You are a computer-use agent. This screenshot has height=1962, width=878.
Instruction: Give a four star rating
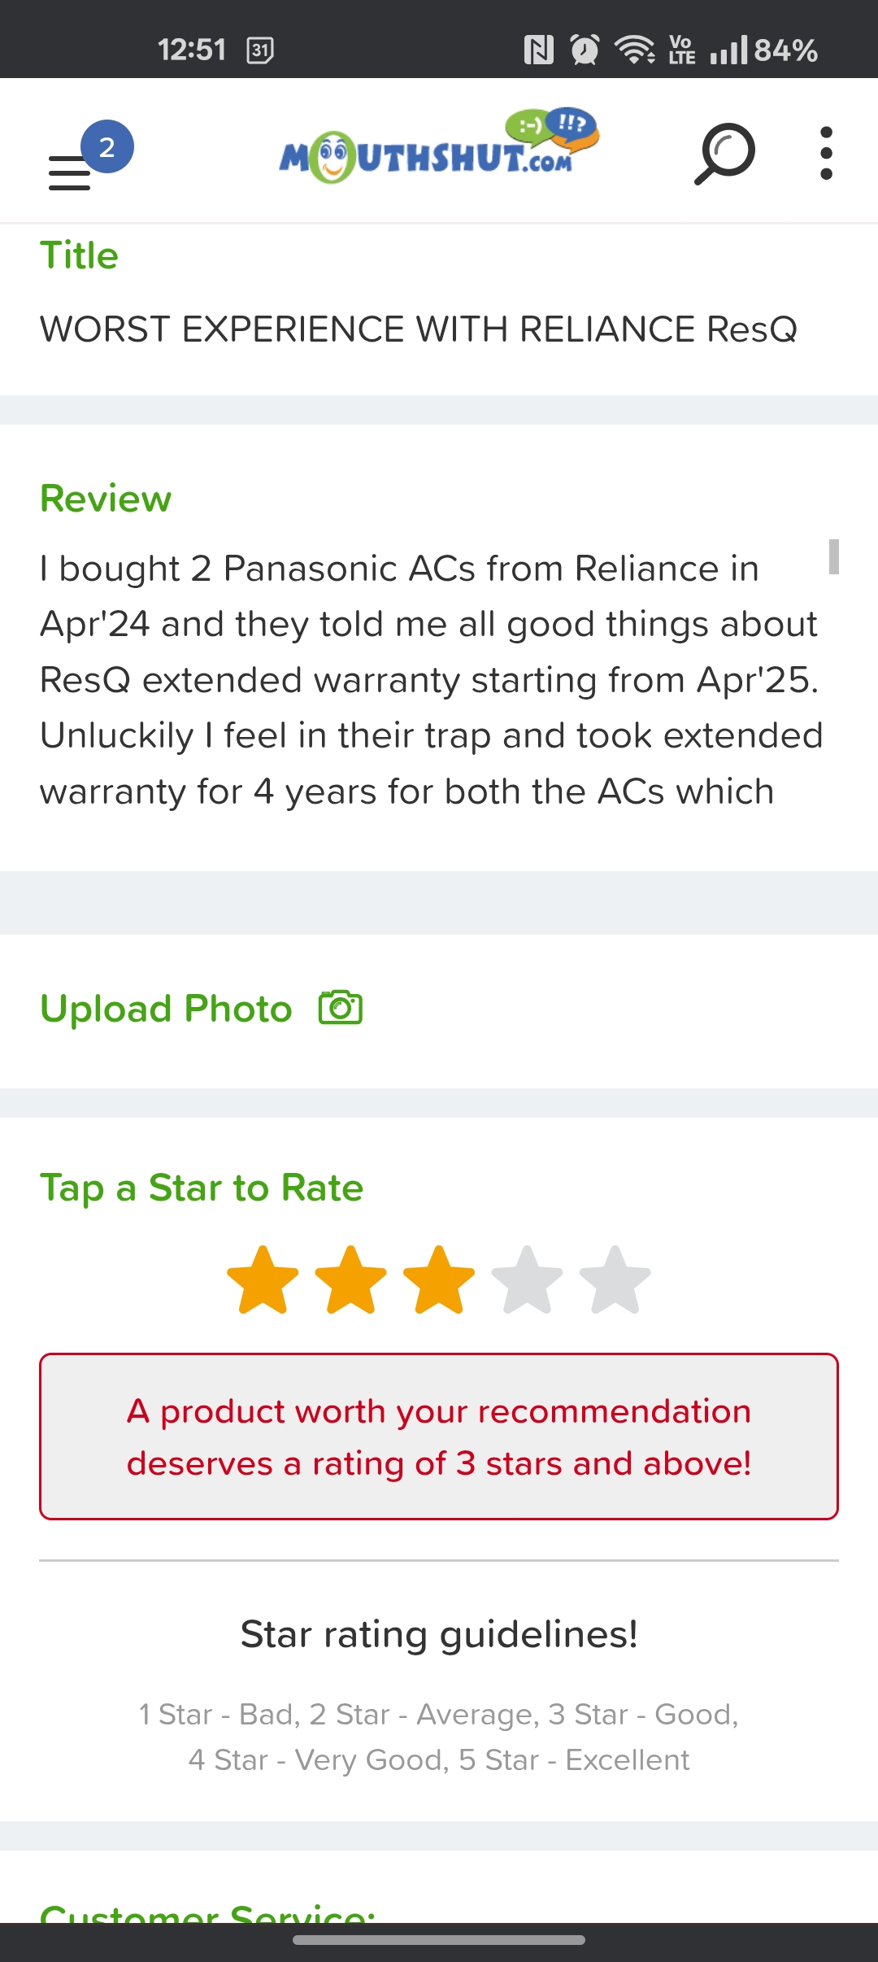527,1280
